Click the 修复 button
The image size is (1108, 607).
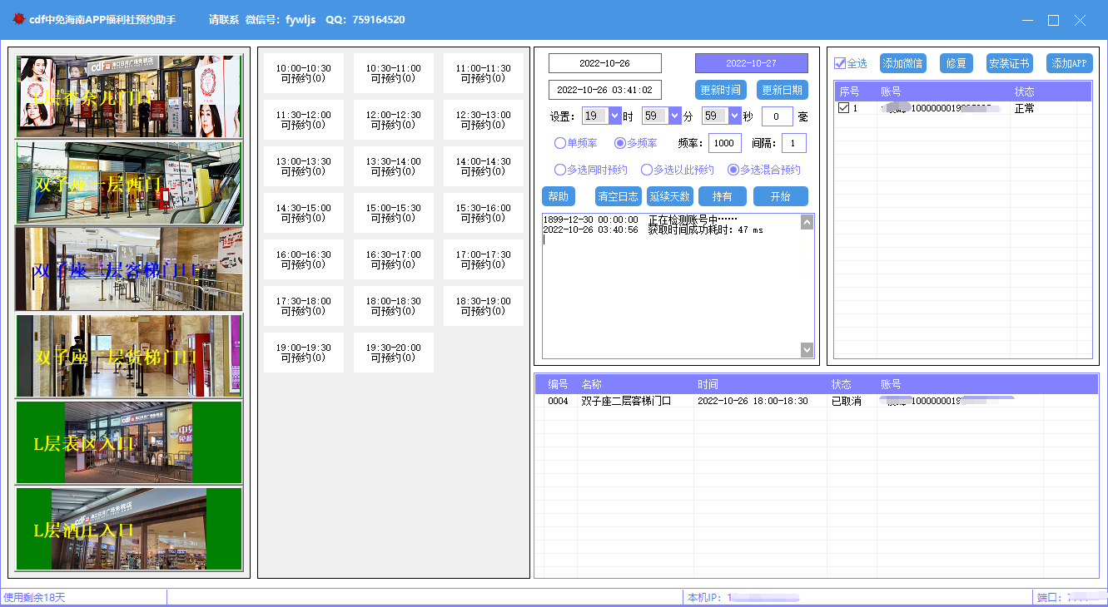coord(956,63)
